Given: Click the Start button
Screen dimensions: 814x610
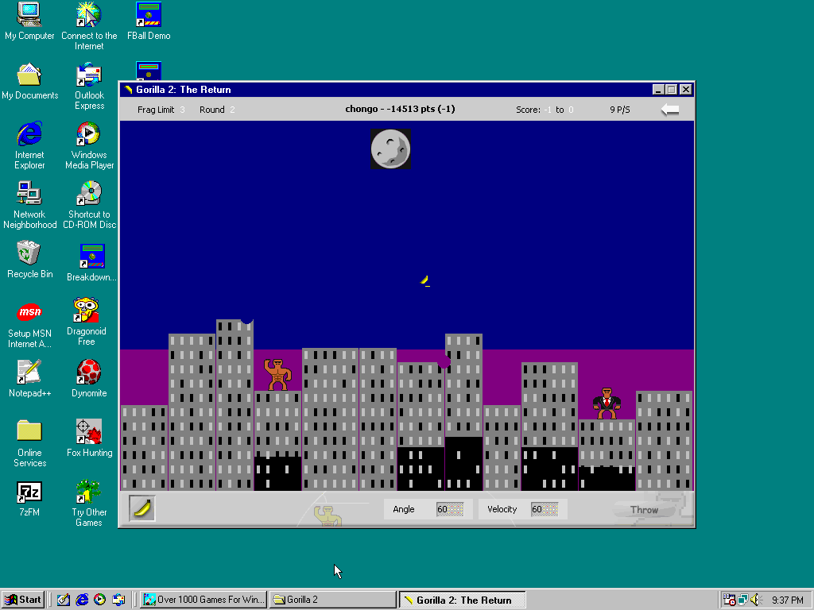Looking at the screenshot, I should pyautogui.click(x=23, y=600).
